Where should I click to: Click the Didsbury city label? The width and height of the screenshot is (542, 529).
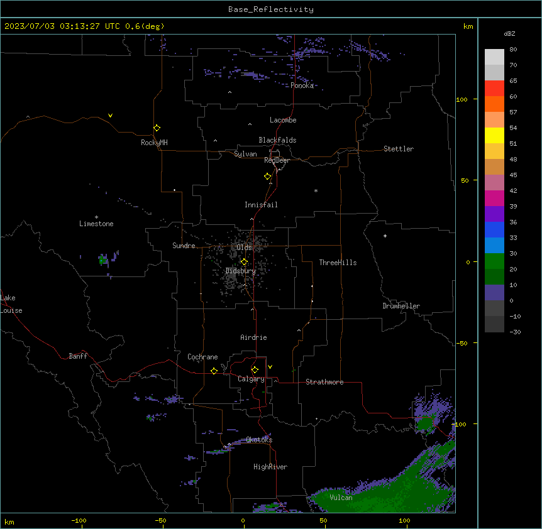[x=241, y=271]
